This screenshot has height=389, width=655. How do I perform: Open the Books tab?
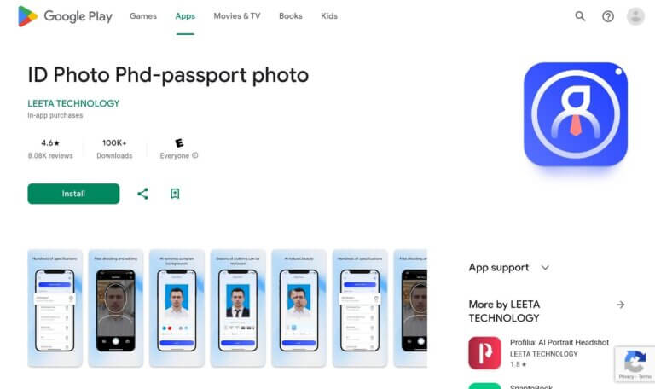point(290,16)
